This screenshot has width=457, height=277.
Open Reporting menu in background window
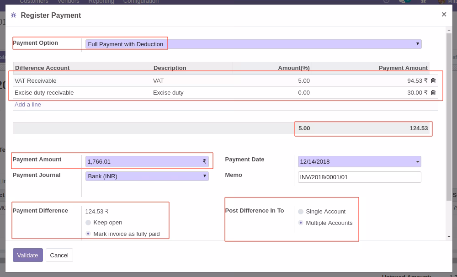101,2
